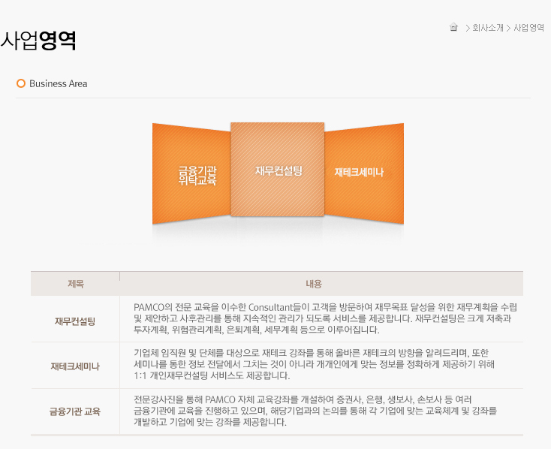This screenshot has height=449, width=551.
Task: Click the home icon in breadcrumb
Action: (x=453, y=27)
